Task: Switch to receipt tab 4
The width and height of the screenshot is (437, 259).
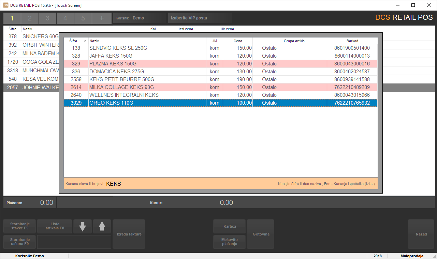Action: [65, 18]
